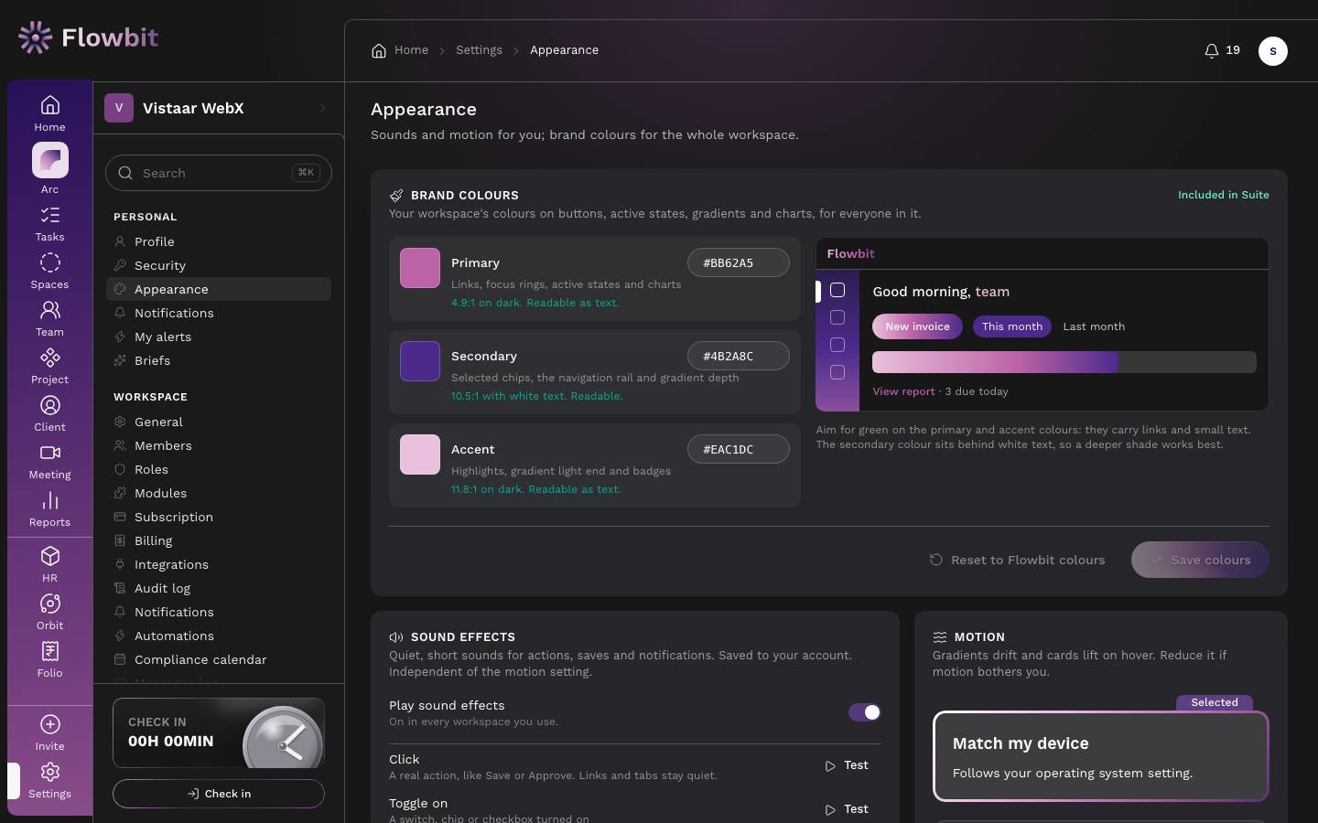Click the Settings breadcrumb link
Image resolution: width=1318 pixels, height=823 pixels.
pyautogui.click(x=479, y=50)
